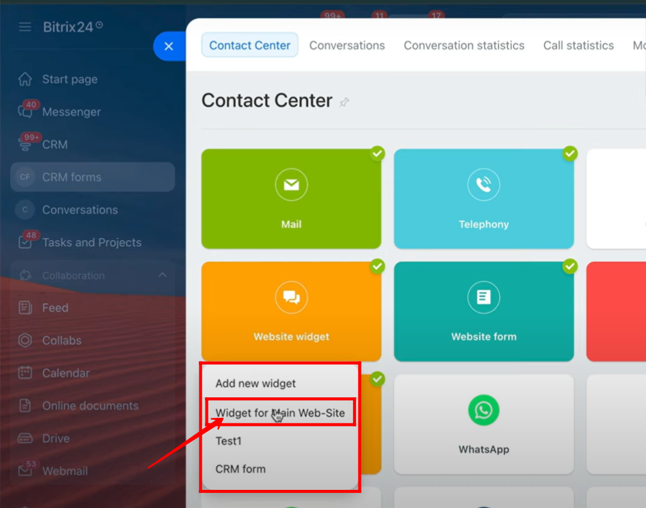This screenshot has height=508, width=646.
Task: Click the Webmail envelope icon
Action: pyautogui.click(x=25, y=471)
